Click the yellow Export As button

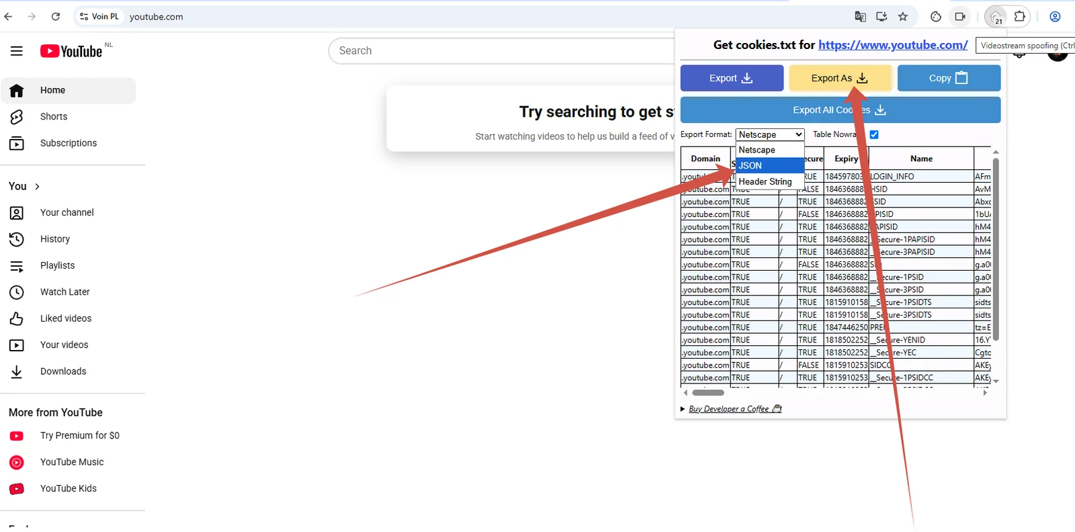(840, 78)
